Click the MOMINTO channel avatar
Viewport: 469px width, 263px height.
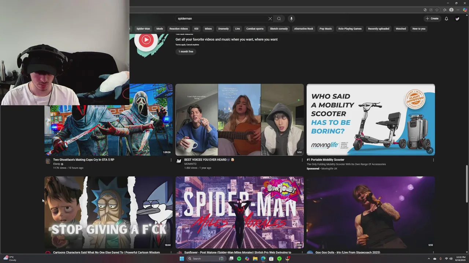(179, 161)
